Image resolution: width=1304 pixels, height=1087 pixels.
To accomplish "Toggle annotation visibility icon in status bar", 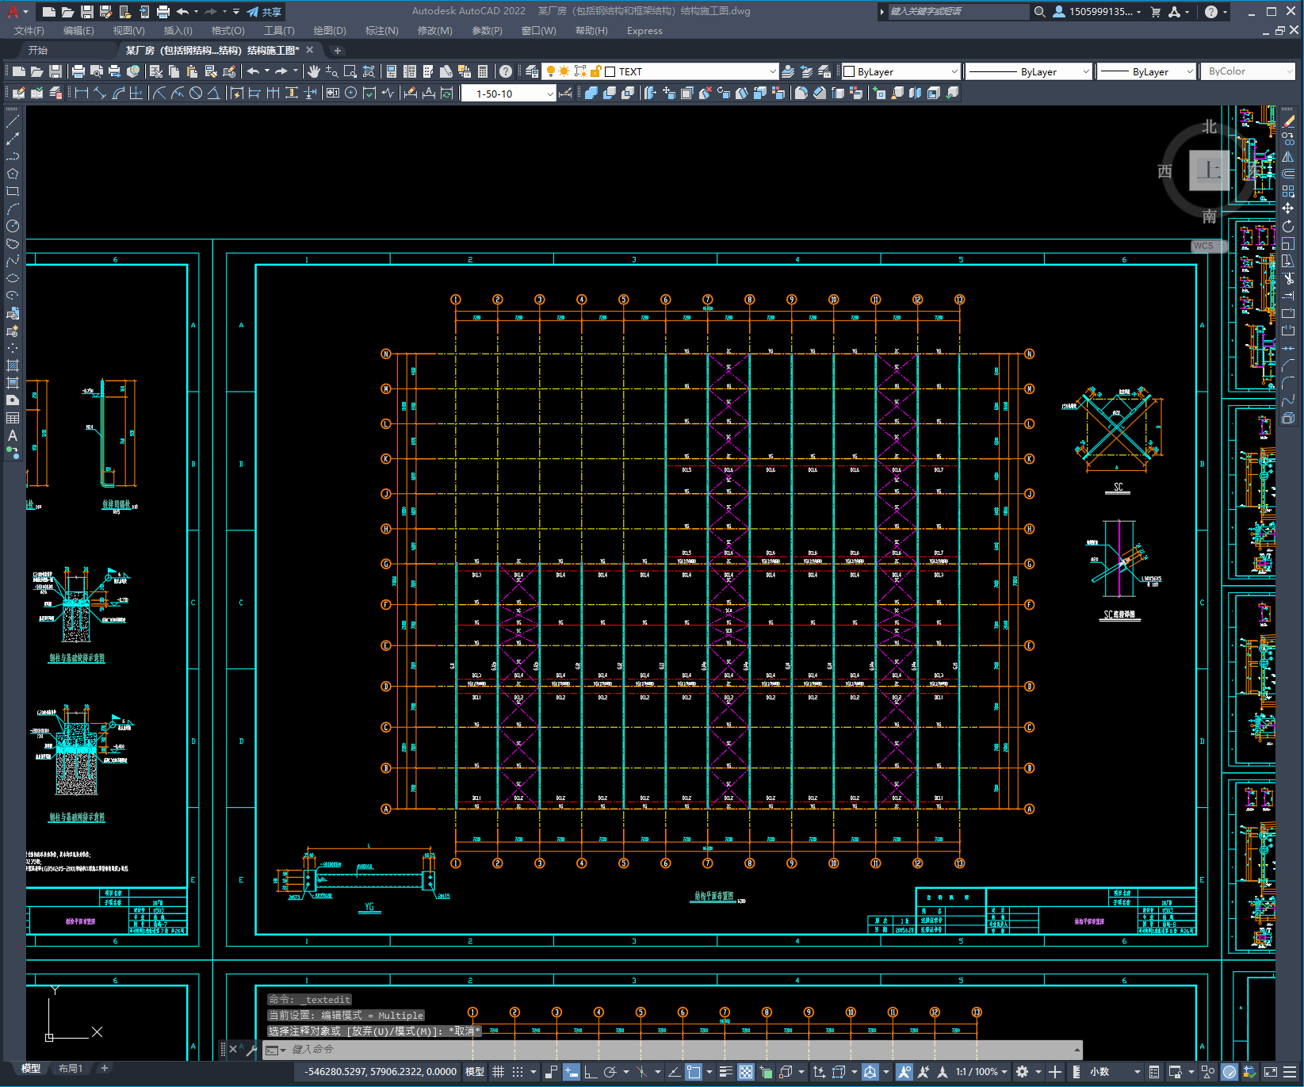I will (x=904, y=1071).
